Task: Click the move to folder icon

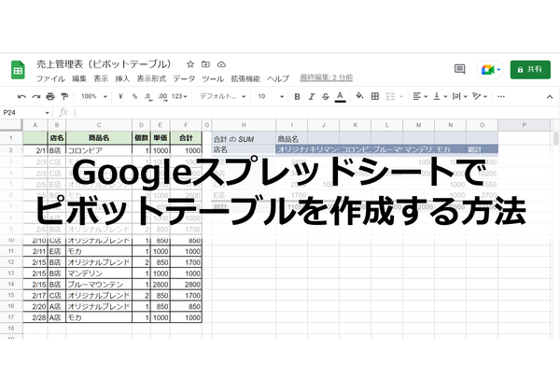Action: [205, 64]
